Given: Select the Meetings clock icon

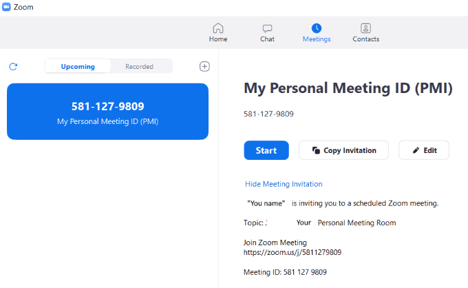Looking at the screenshot, I should click(x=316, y=28).
